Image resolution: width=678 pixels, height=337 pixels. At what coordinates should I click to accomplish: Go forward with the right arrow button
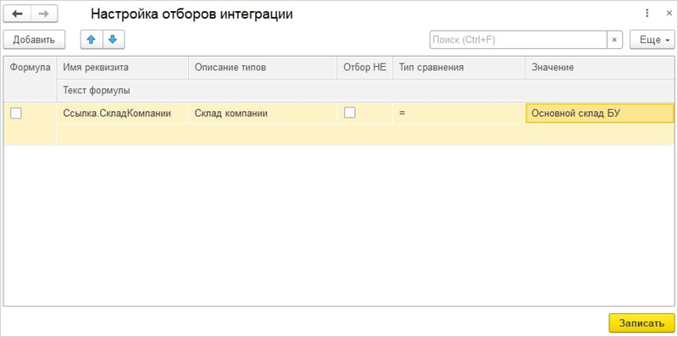[44, 14]
